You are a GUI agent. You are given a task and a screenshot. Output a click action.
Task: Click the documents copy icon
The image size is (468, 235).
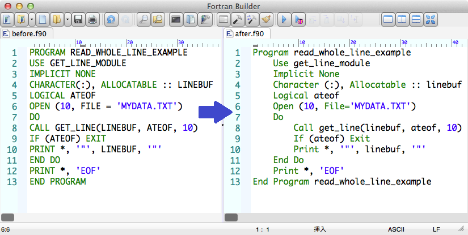click(190, 20)
